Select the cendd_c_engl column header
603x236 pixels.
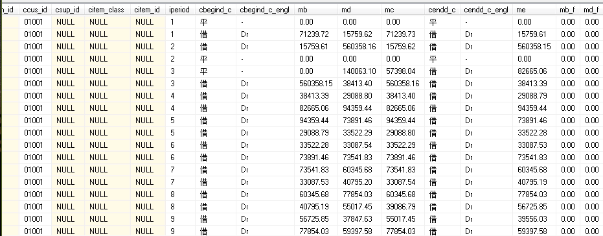coord(486,10)
